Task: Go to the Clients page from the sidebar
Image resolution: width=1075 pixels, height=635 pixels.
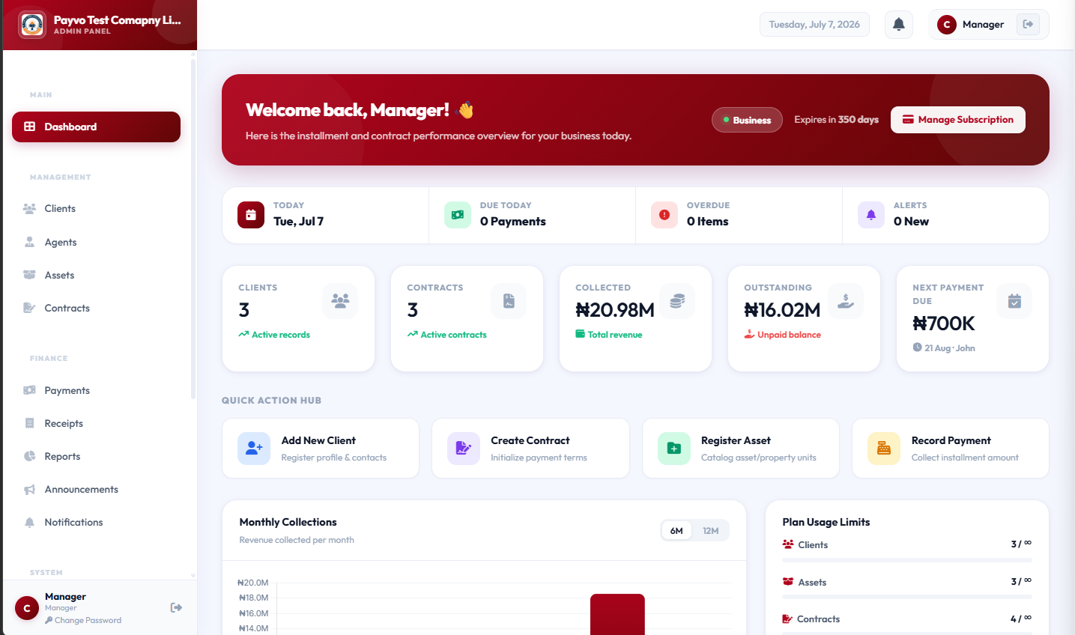Action: point(96,209)
